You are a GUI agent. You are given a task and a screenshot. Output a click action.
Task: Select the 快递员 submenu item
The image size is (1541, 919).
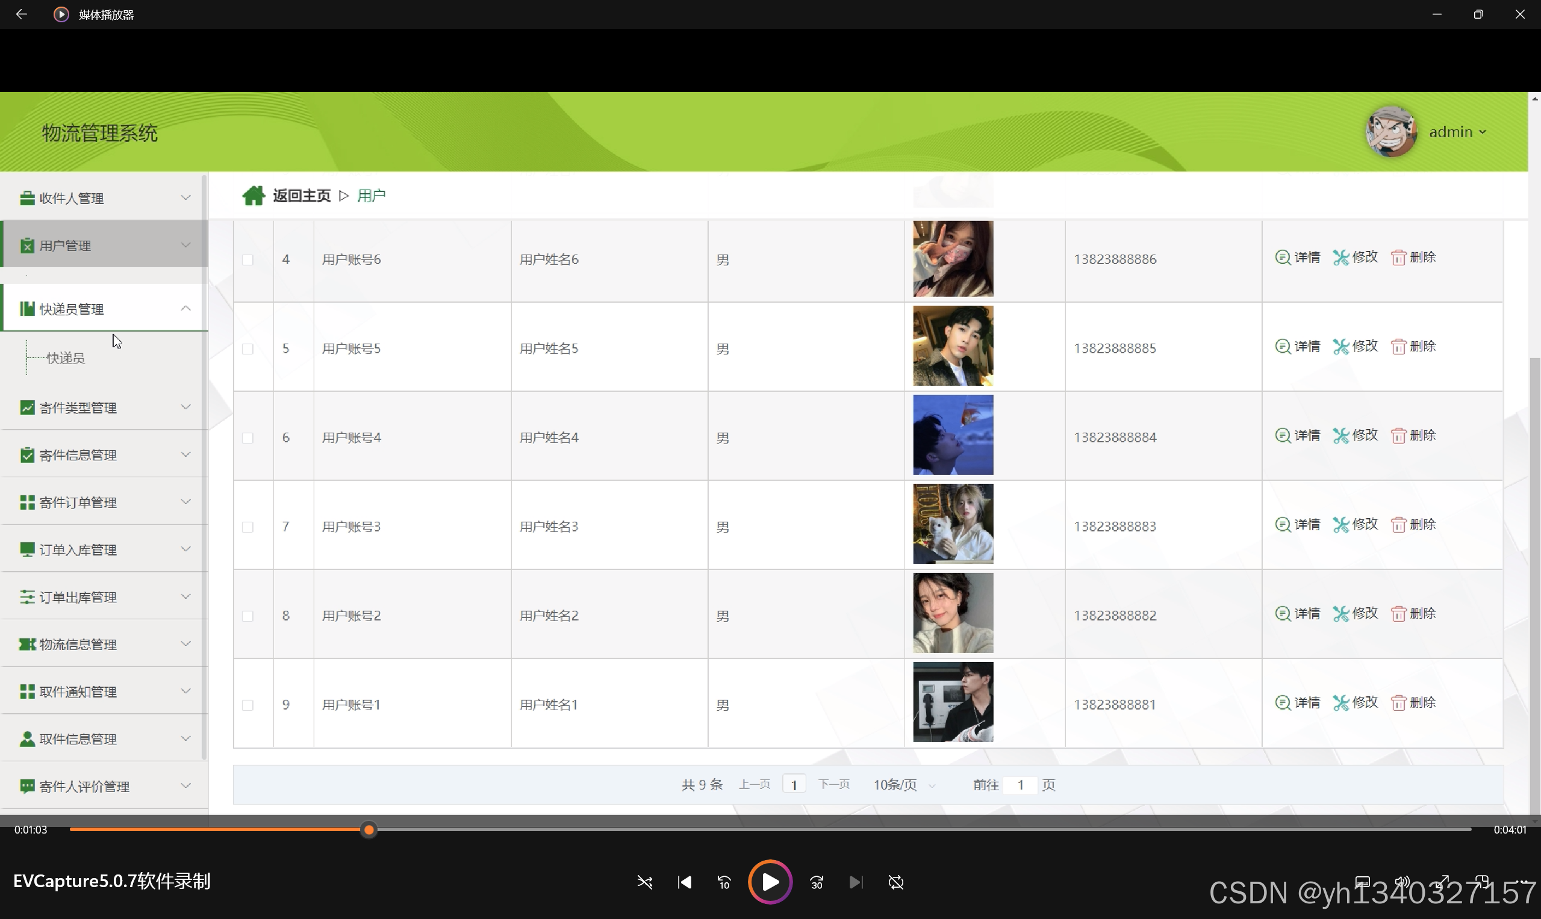click(65, 358)
